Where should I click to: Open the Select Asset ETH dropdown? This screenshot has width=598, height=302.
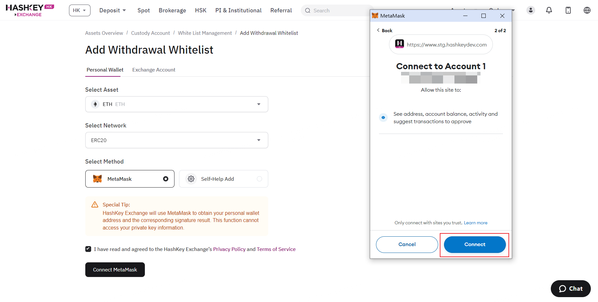pyautogui.click(x=177, y=104)
